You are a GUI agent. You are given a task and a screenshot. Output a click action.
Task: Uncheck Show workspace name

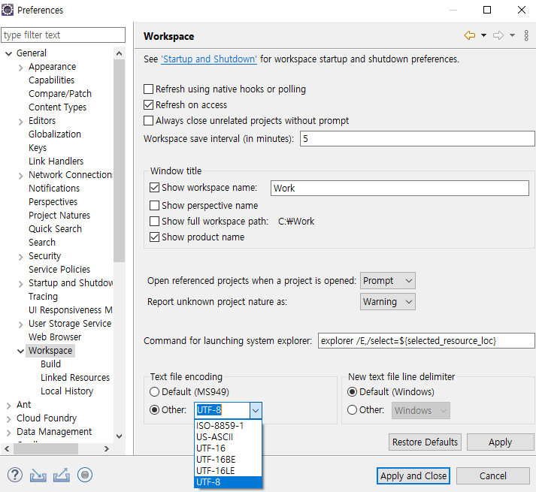click(x=155, y=188)
